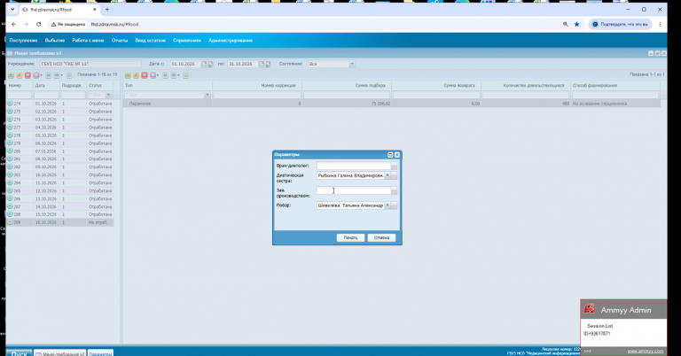This screenshot has height=356, width=681.
Task: Switch to Параметры taskbar item
Action: tap(100, 353)
